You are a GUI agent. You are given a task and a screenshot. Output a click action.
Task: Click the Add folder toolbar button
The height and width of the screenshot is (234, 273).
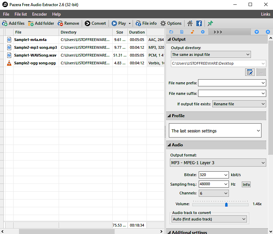pos(41,23)
